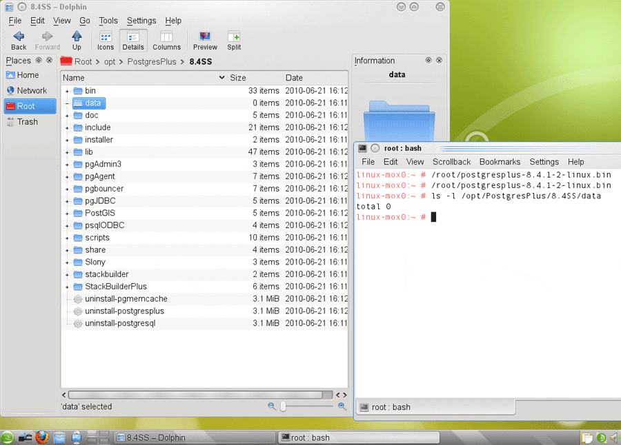Select uninstall-pgmemcache file
Screen dimensions: 621x445
(126, 299)
